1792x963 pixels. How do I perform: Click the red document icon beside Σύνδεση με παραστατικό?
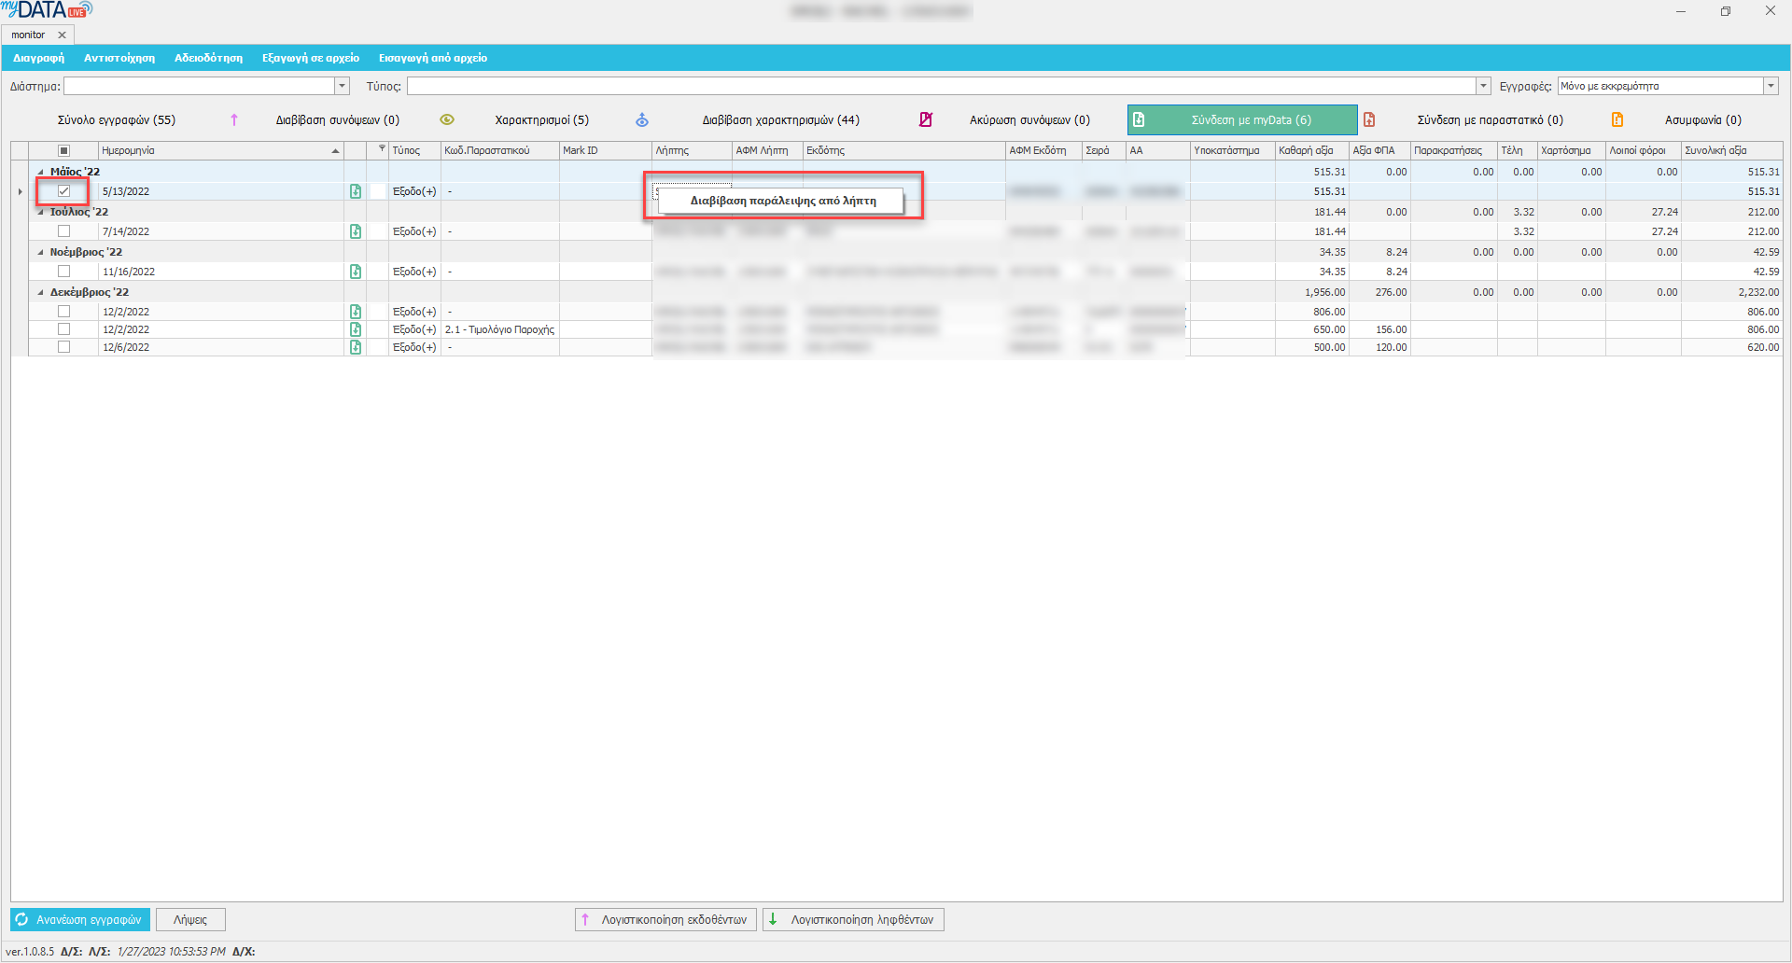[1369, 119]
